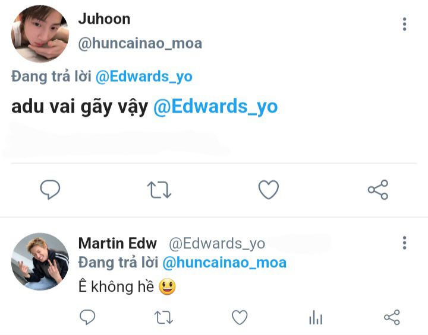Like Martin Edw's reply
Viewport: 428px width, 335px height.
point(240,317)
